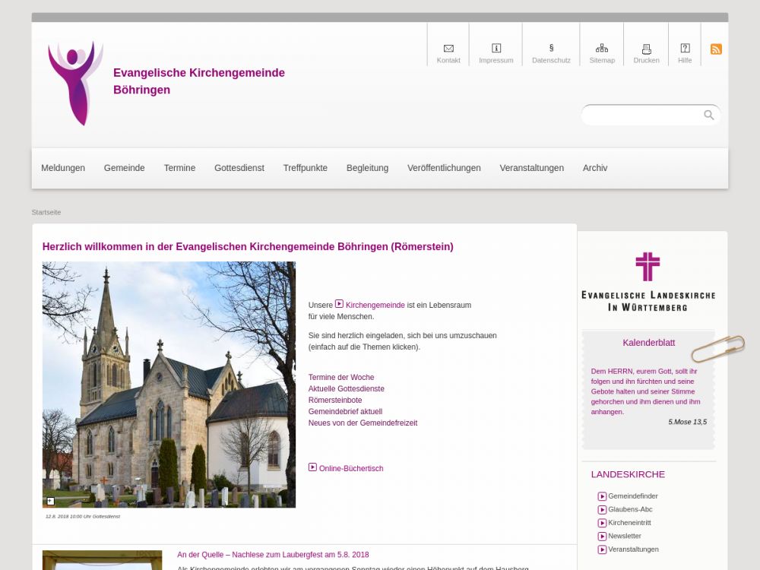Expand the Veröffentlichungen menu
760x570 pixels.
click(x=444, y=168)
